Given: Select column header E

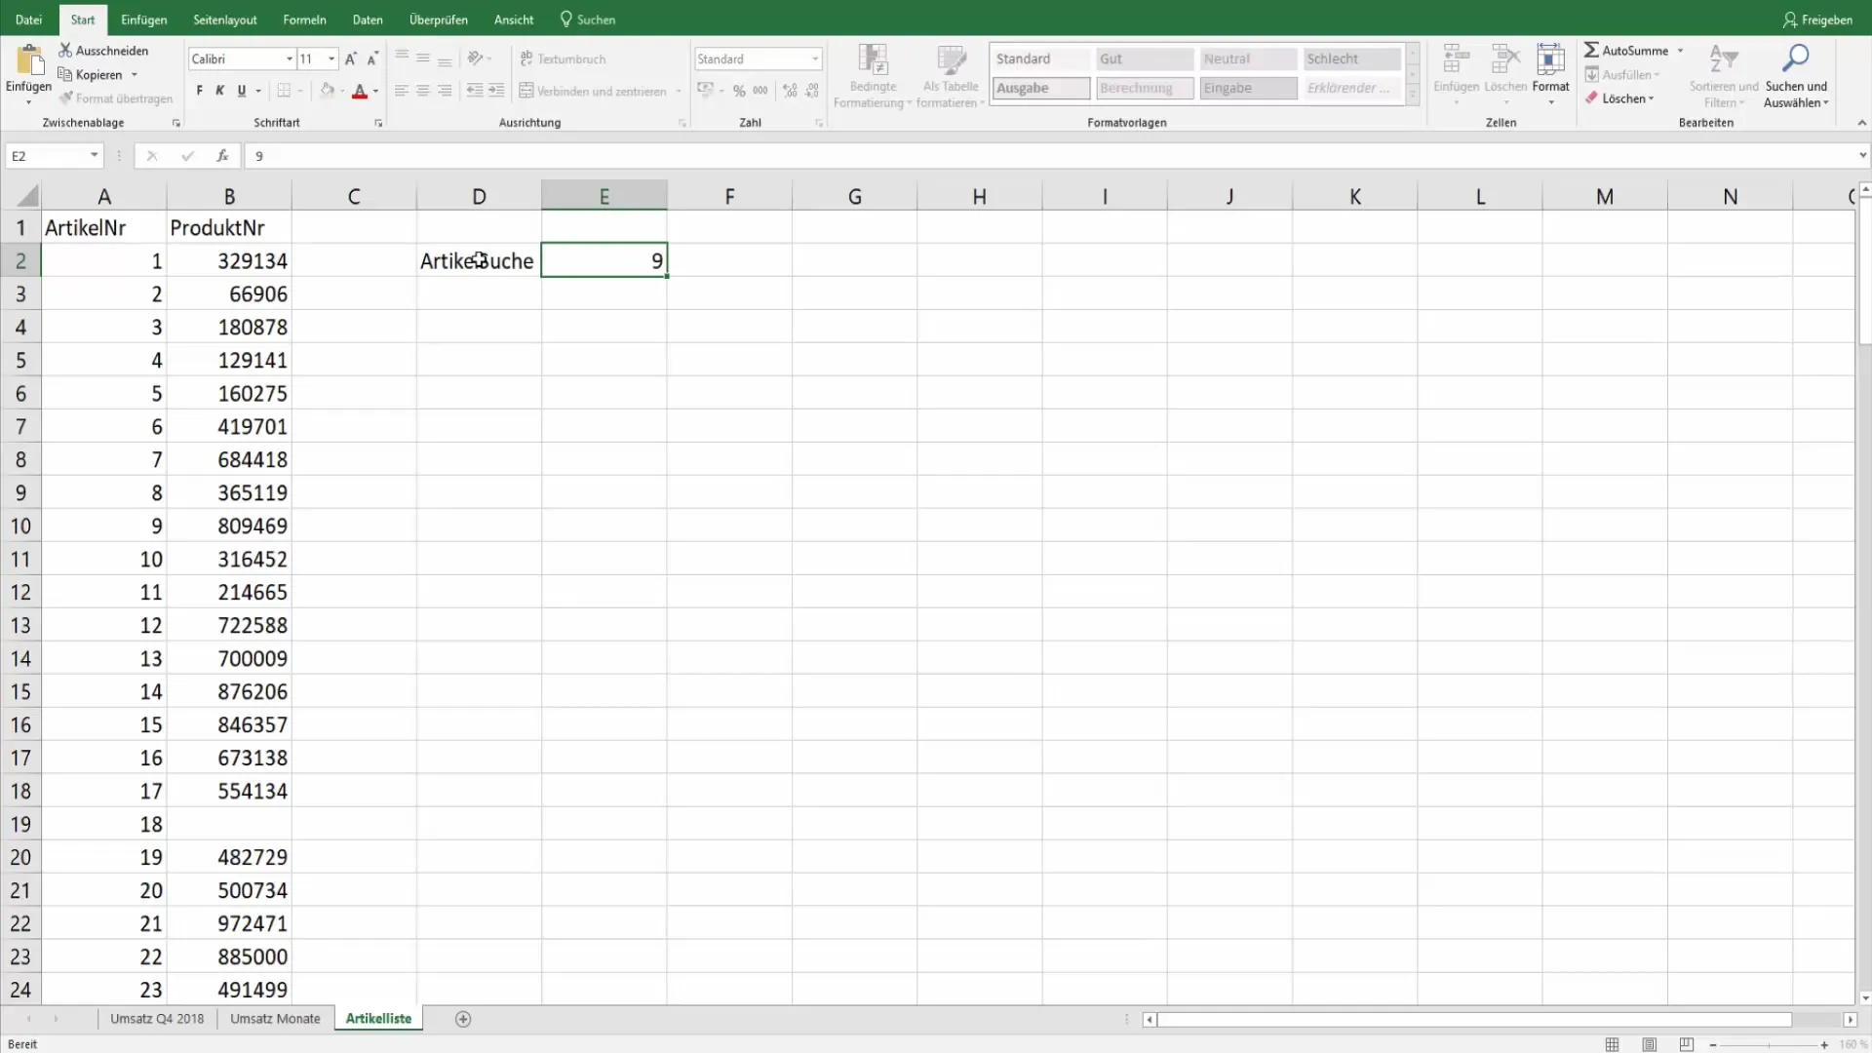Looking at the screenshot, I should coord(604,196).
